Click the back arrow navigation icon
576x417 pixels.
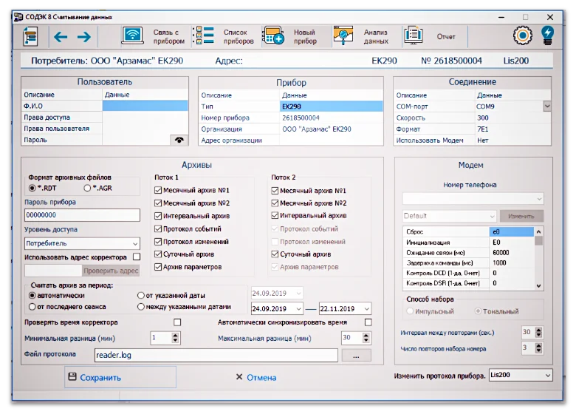click(61, 36)
